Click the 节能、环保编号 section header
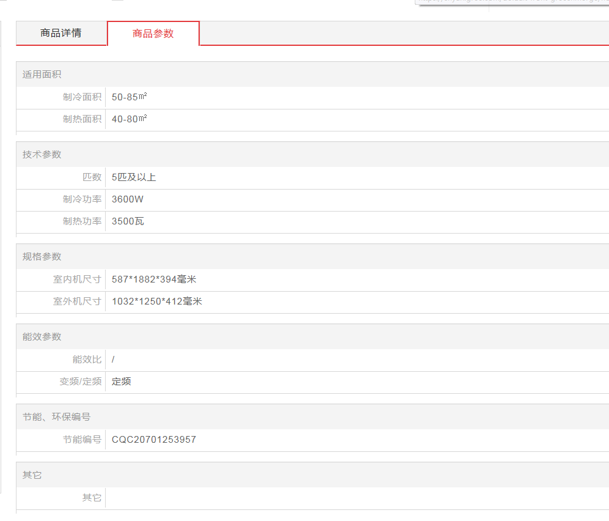609x521 pixels. 56,417
